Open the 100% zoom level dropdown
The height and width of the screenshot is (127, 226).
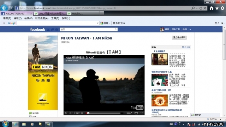tap(220, 119)
